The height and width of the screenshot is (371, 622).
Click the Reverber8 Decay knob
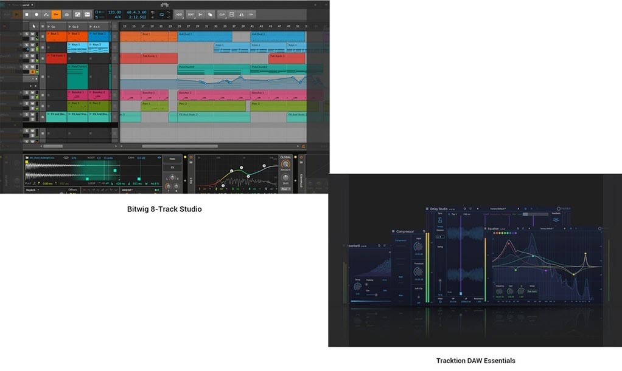(357, 287)
